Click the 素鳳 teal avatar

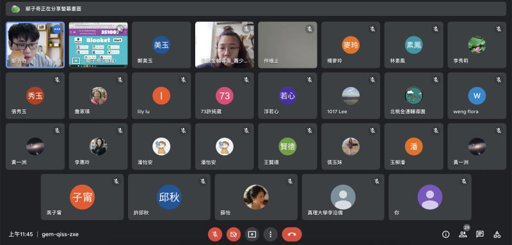[413, 45]
